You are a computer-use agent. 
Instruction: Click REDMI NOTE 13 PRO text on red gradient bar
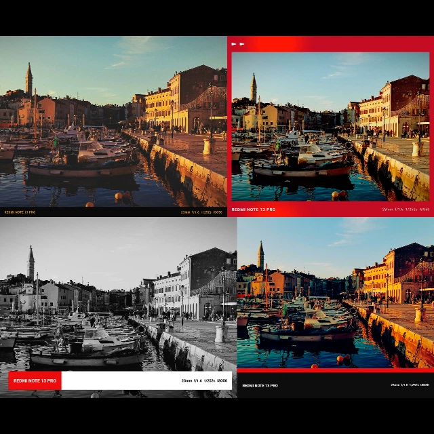click(x=254, y=210)
